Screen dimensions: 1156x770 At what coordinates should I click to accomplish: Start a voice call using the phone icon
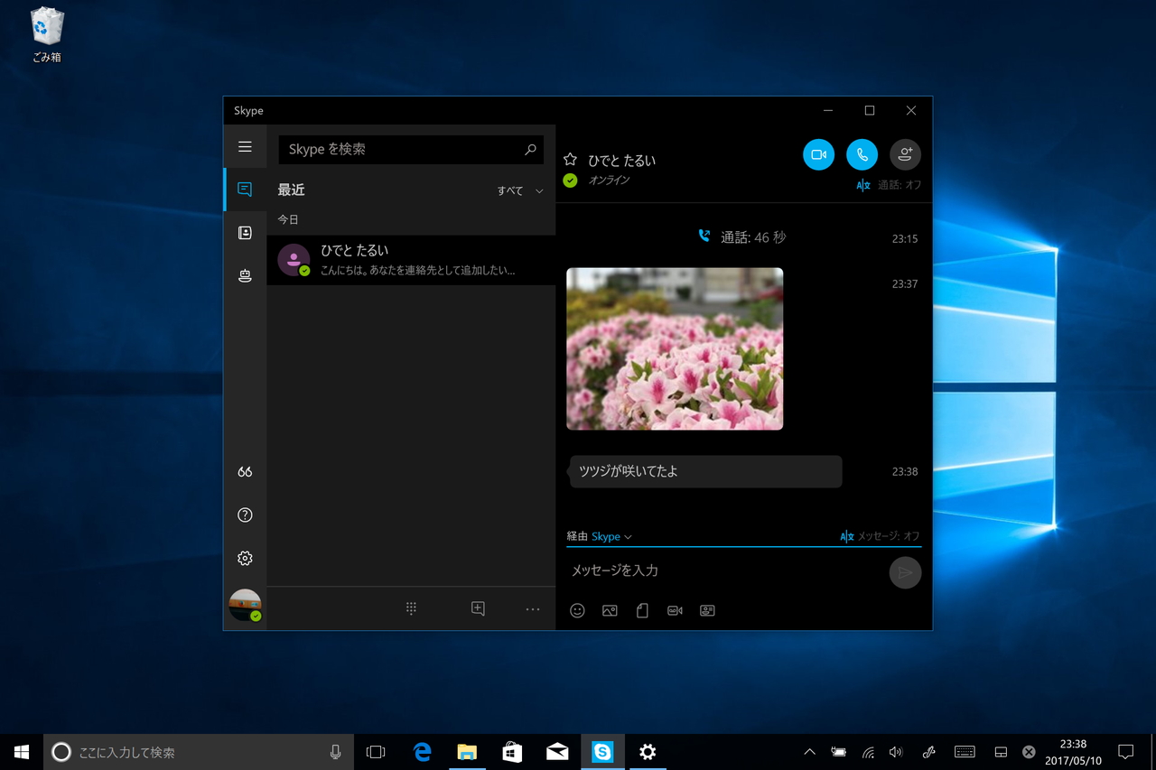[x=862, y=154]
